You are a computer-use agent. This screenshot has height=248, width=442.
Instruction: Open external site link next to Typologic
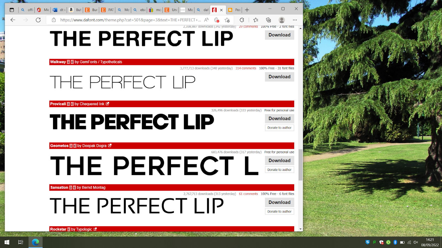(x=95, y=229)
